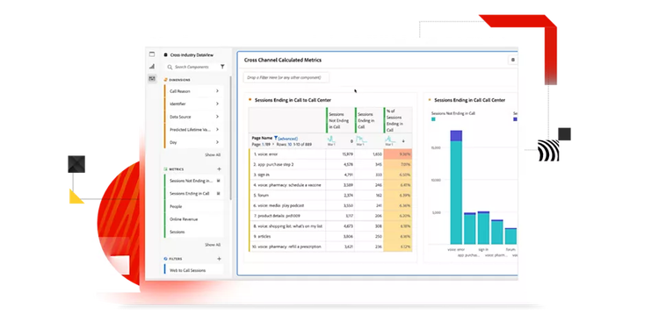This screenshot has height=329, width=659.
Task: Open the Visualizations bar-chart icon
Action: [x=152, y=67]
